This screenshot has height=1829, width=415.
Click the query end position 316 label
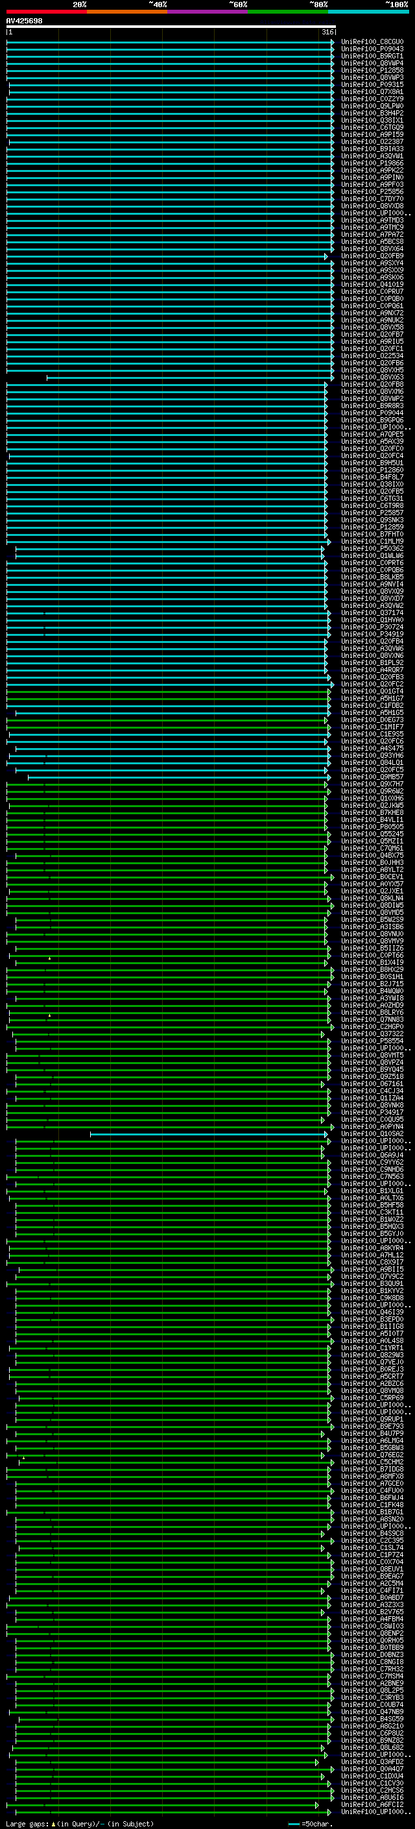pyautogui.click(x=327, y=32)
